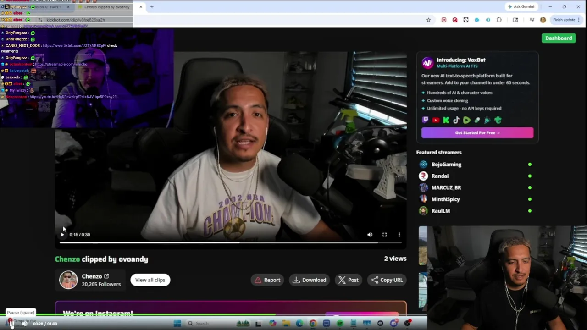The image size is (587, 330).
Task: Open Microsoft Edge from the taskbar
Action: pyautogui.click(x=299, y=324)
